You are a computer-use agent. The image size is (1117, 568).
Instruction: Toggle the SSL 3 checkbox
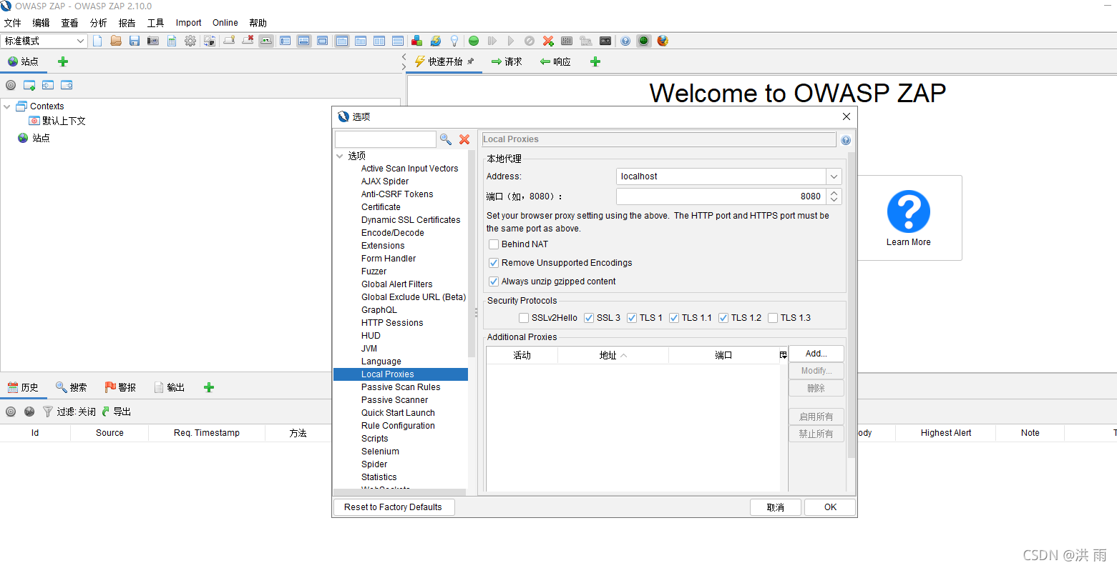(x=589, y=318)
